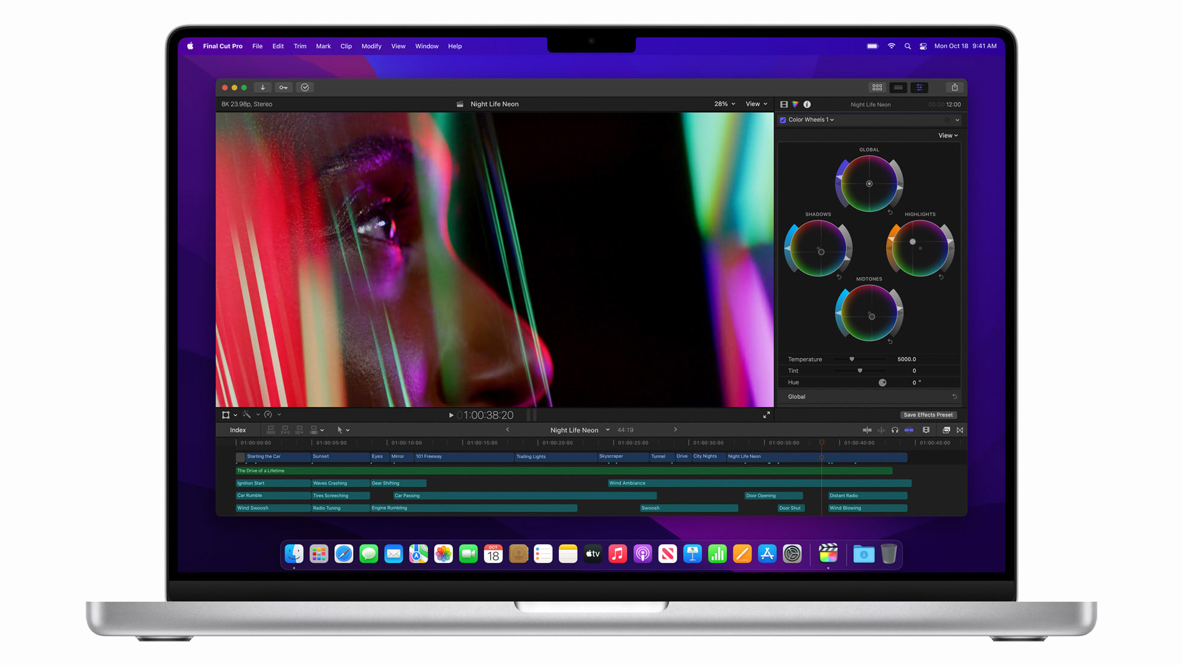This screenshot has width=1183, height=665.
Task: Reset the Shadows color wheel
Action: point(839,277)
